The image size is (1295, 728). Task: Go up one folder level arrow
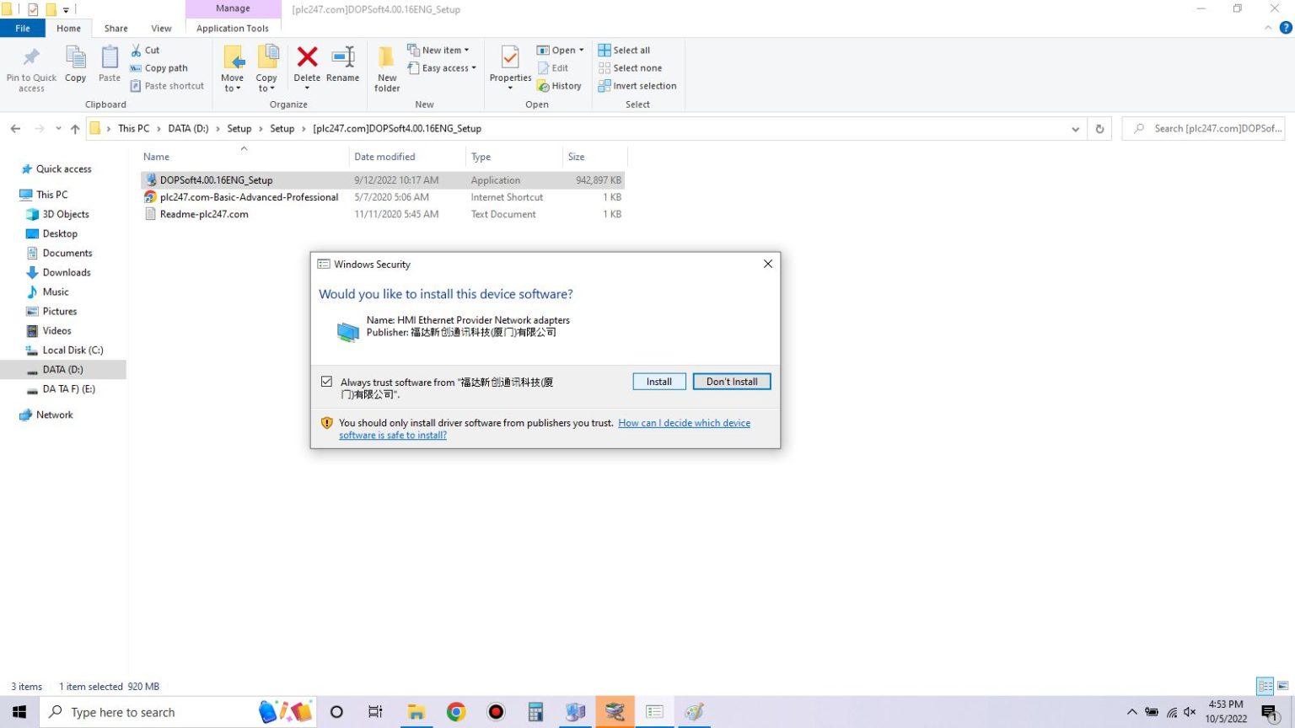[x=75, y=129]
